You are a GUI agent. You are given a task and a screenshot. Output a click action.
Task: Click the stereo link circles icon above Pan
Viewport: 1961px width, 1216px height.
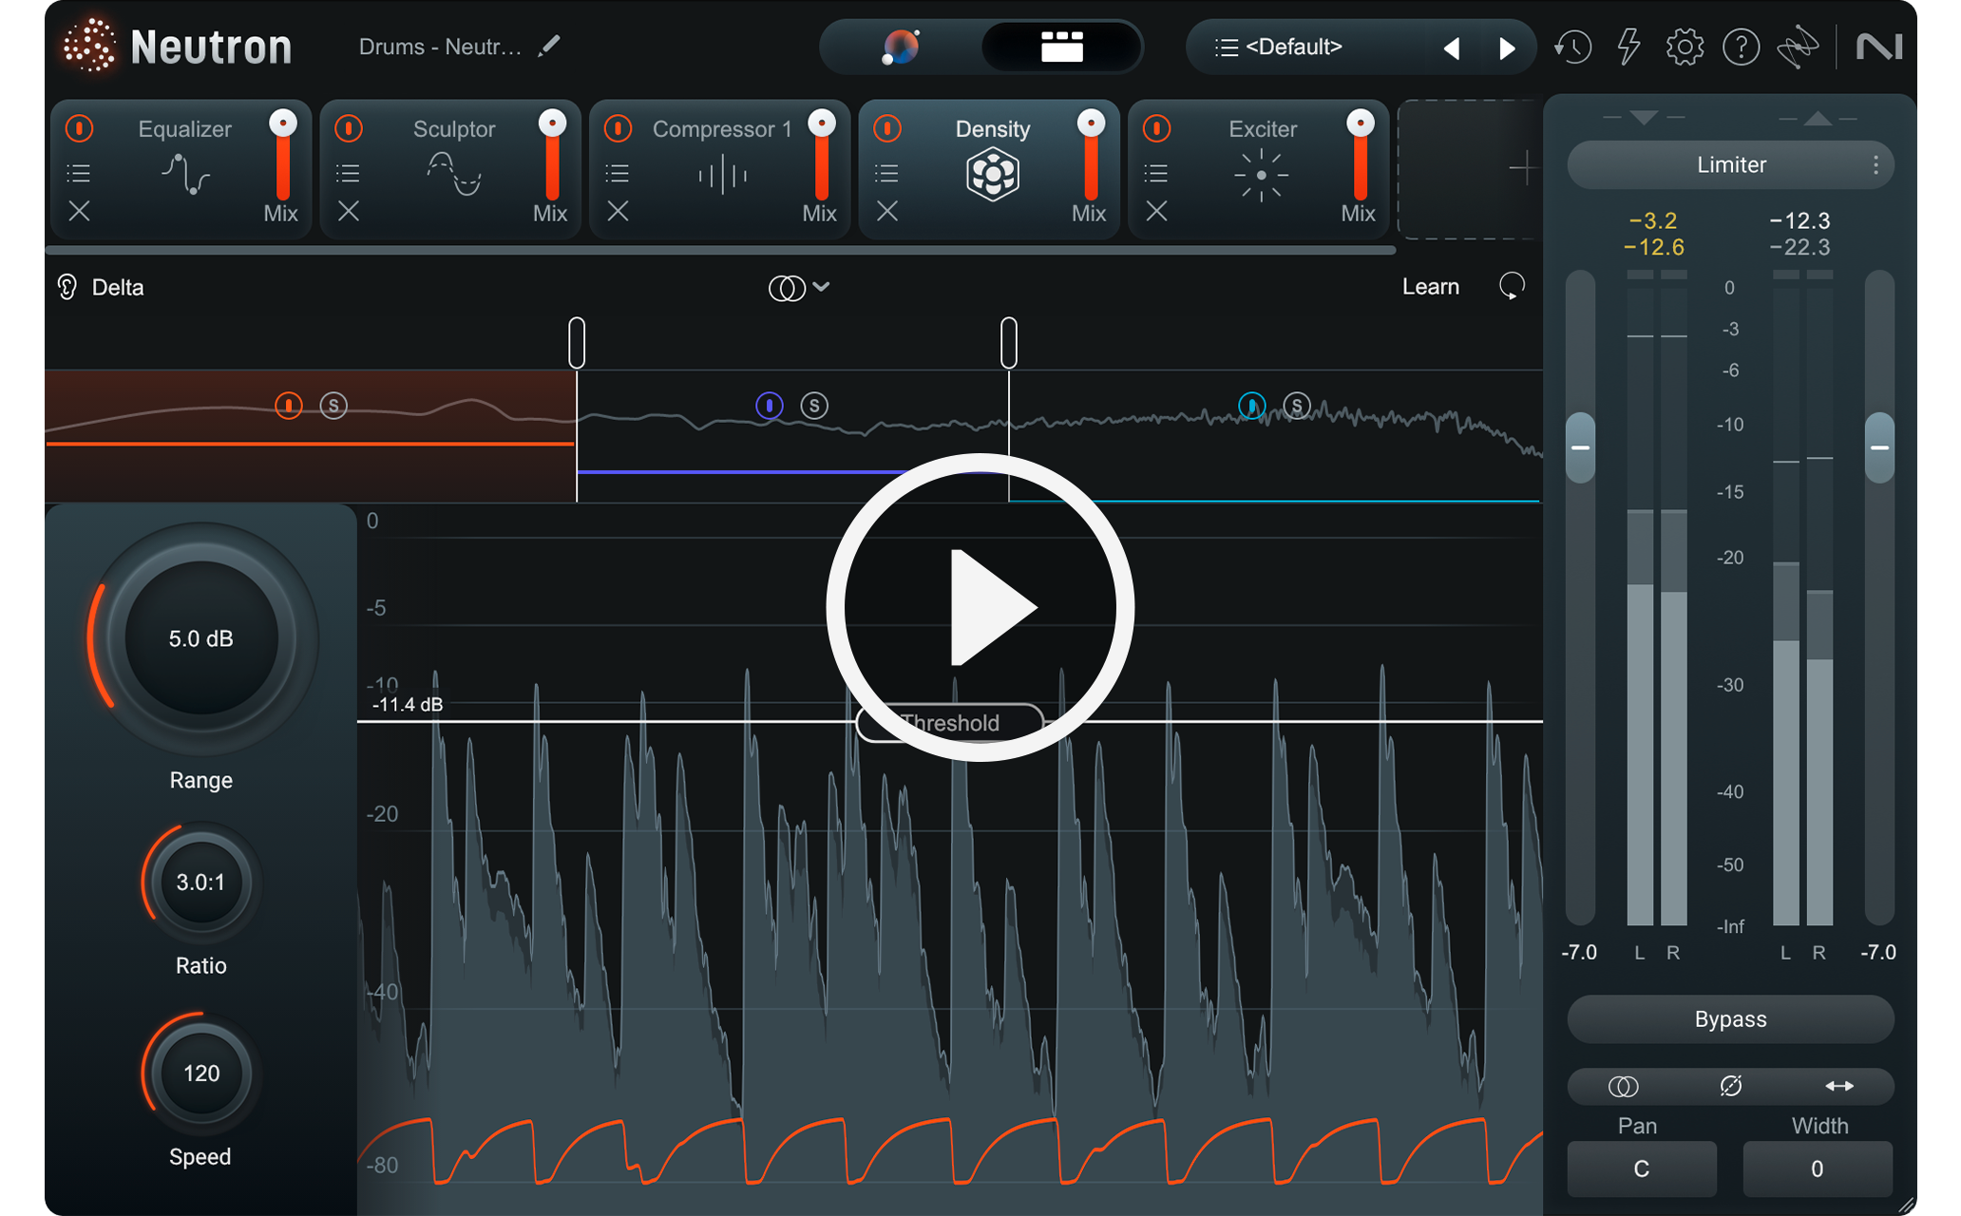[1623, 1086]
